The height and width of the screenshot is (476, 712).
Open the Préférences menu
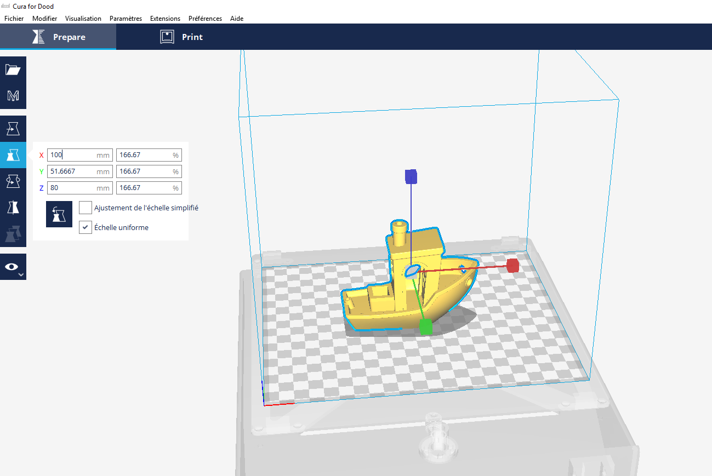point(205,18)
